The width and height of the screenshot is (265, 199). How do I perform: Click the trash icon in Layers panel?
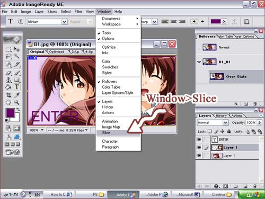[255, 186]
